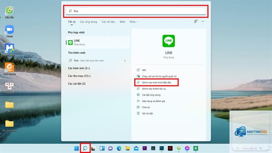Open the three-dots options menu in the search panel

pos(203,21)
